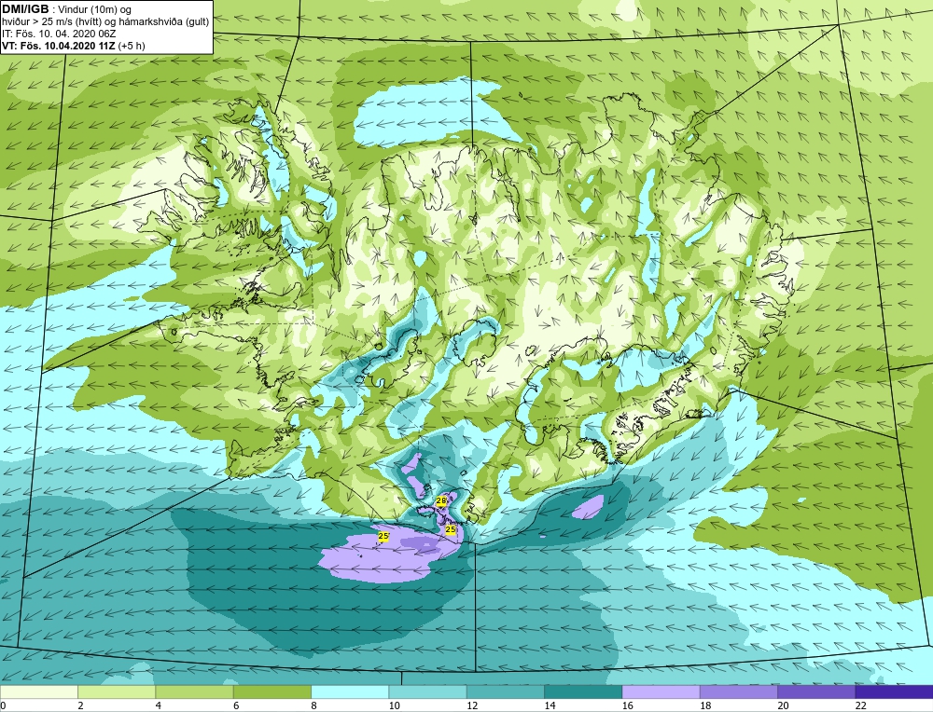This screenshot has width=933, height=712.
Task: Click the "IT: Fös. 10. 04. 2020 06Z" line
Action: 58,34
